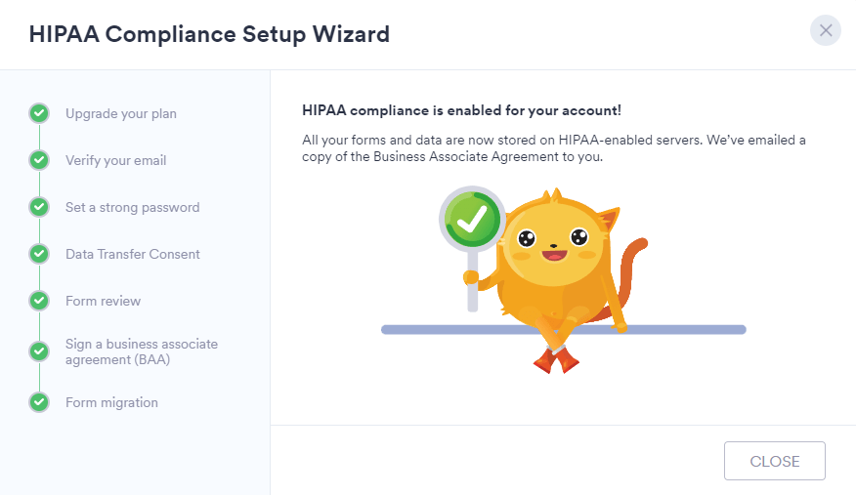Click the check icon for Set a strong password
The image size is (856, 495).
pyautogui.click(x=39, y=207)
